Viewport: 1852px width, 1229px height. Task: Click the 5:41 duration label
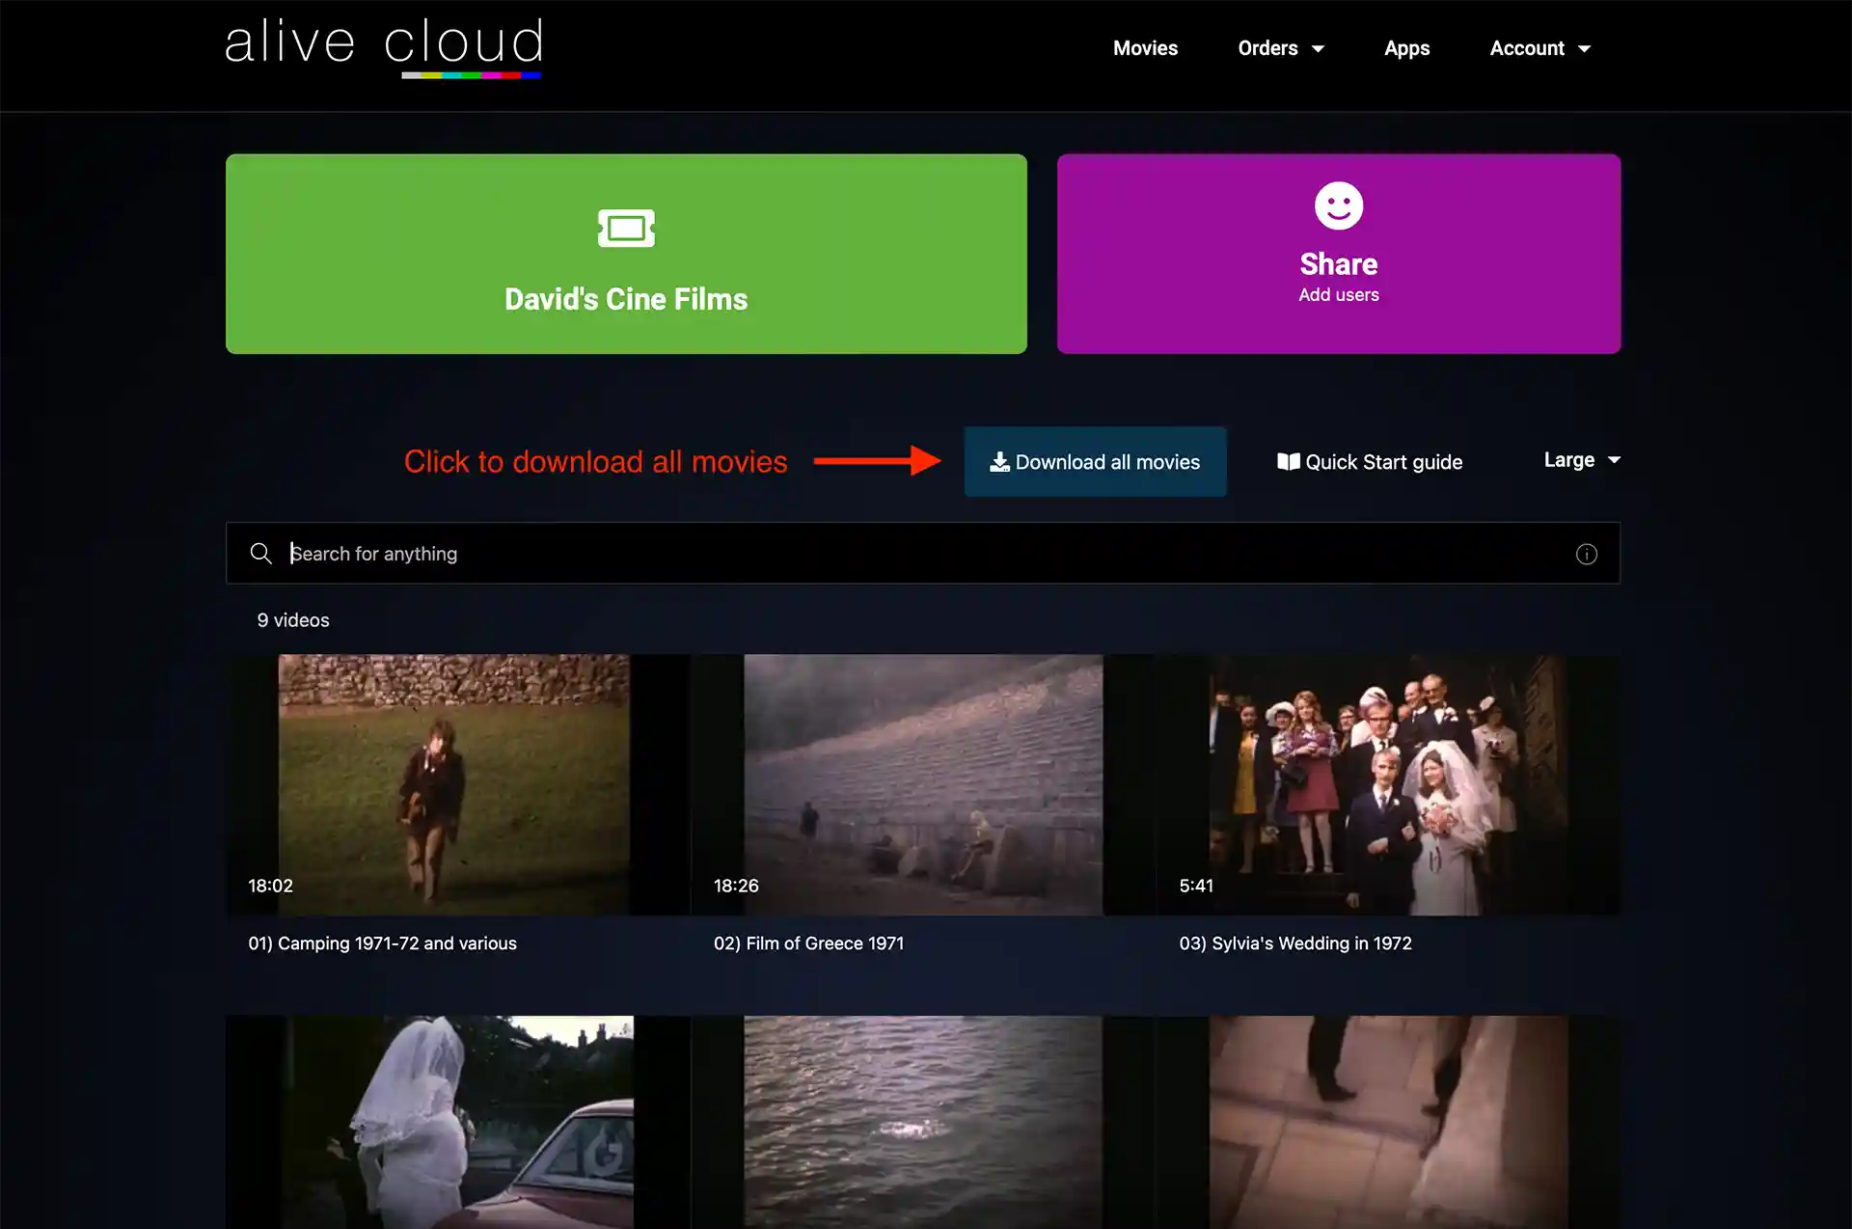pyautogui.click(x=1196, y=886)
